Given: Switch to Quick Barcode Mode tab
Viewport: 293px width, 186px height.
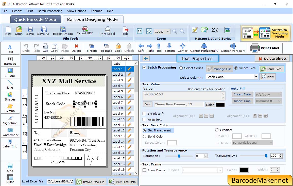Looking at the screenshot, I should click(x=36, y=20).
